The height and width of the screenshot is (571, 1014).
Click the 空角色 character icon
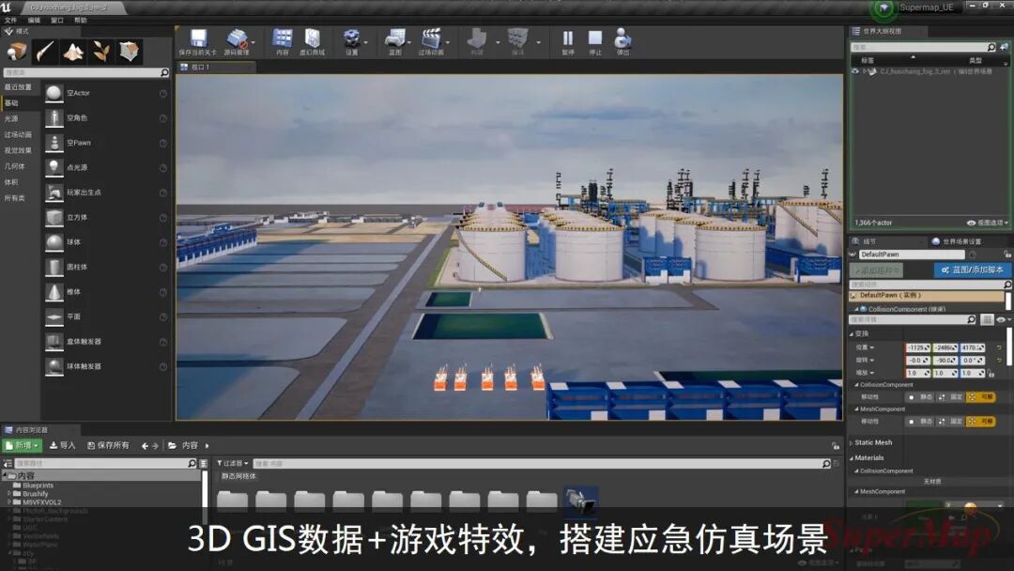54,117
